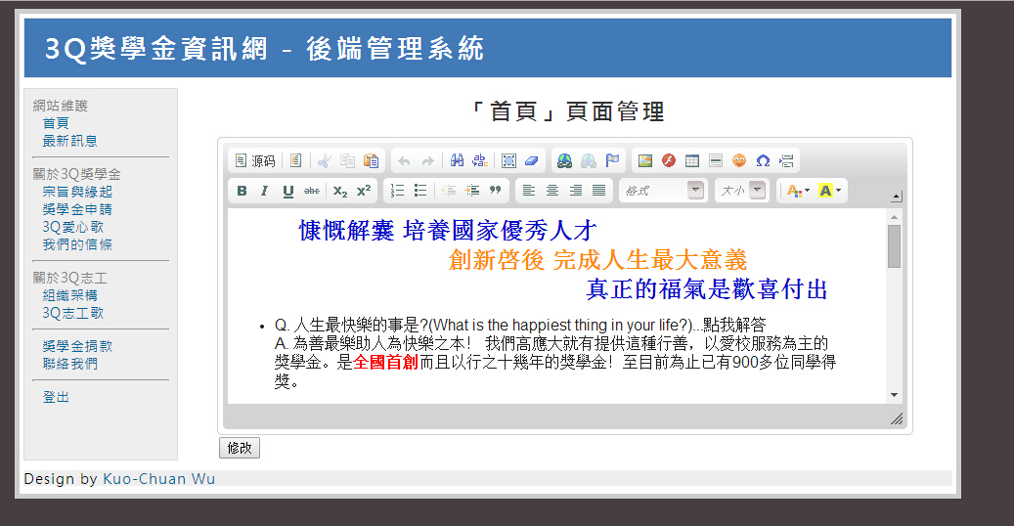Screen dimensions: 1014x526
Task: Open the Replace tool icon
Action: (x=480, y=160)
